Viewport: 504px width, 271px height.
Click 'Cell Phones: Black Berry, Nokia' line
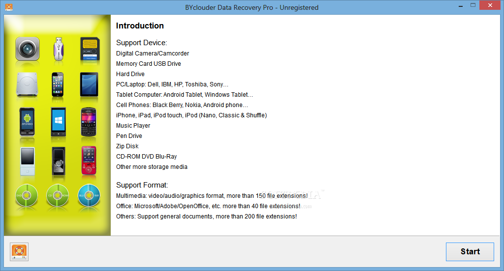coord(182,105)
